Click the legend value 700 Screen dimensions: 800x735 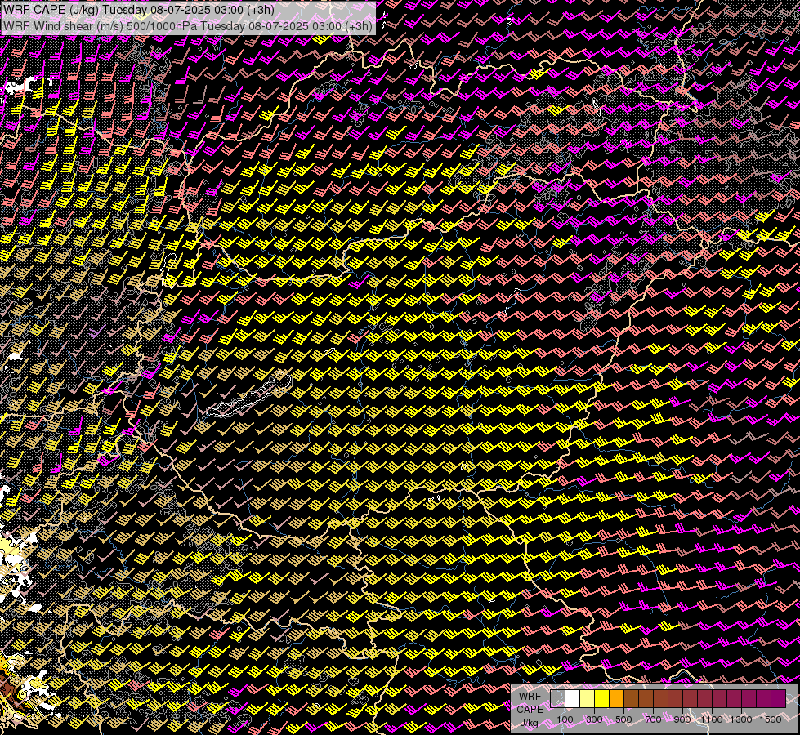(653, 719)
